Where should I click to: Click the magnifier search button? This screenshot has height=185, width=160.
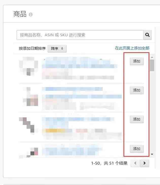[147, 35]
